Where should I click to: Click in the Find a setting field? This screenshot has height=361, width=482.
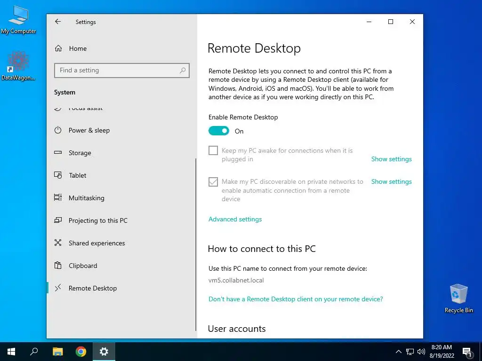point(122,71)
